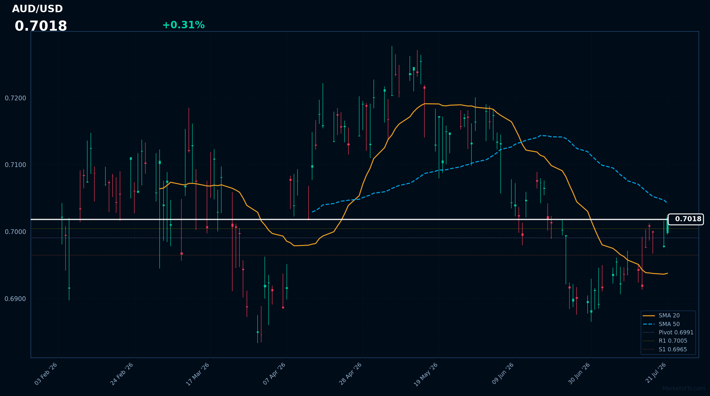Select Pivot 0.6991 legend entry
710x396 pixels.
(x=668, y=333)
